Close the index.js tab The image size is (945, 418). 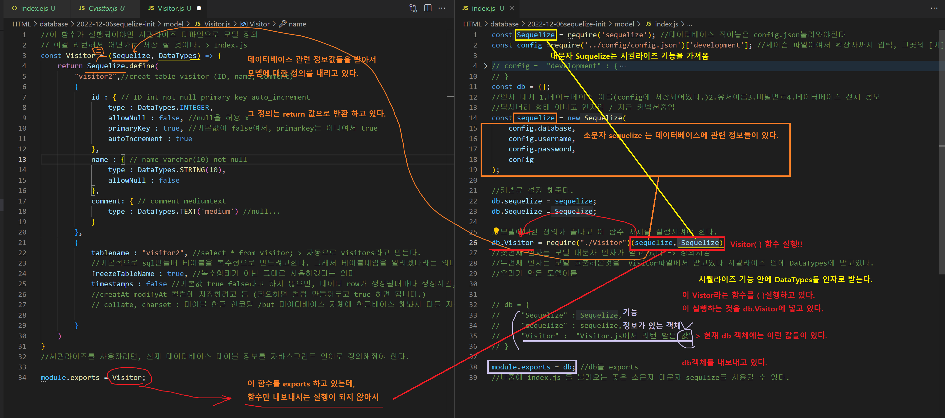pyautogui.click(x=512, y=8)
